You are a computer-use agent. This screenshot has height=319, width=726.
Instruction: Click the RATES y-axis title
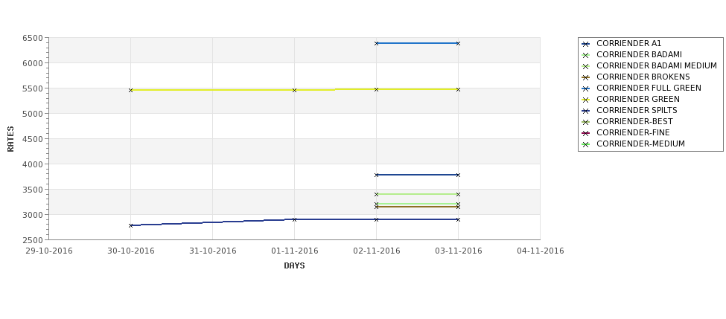click(x=10, y=139)
